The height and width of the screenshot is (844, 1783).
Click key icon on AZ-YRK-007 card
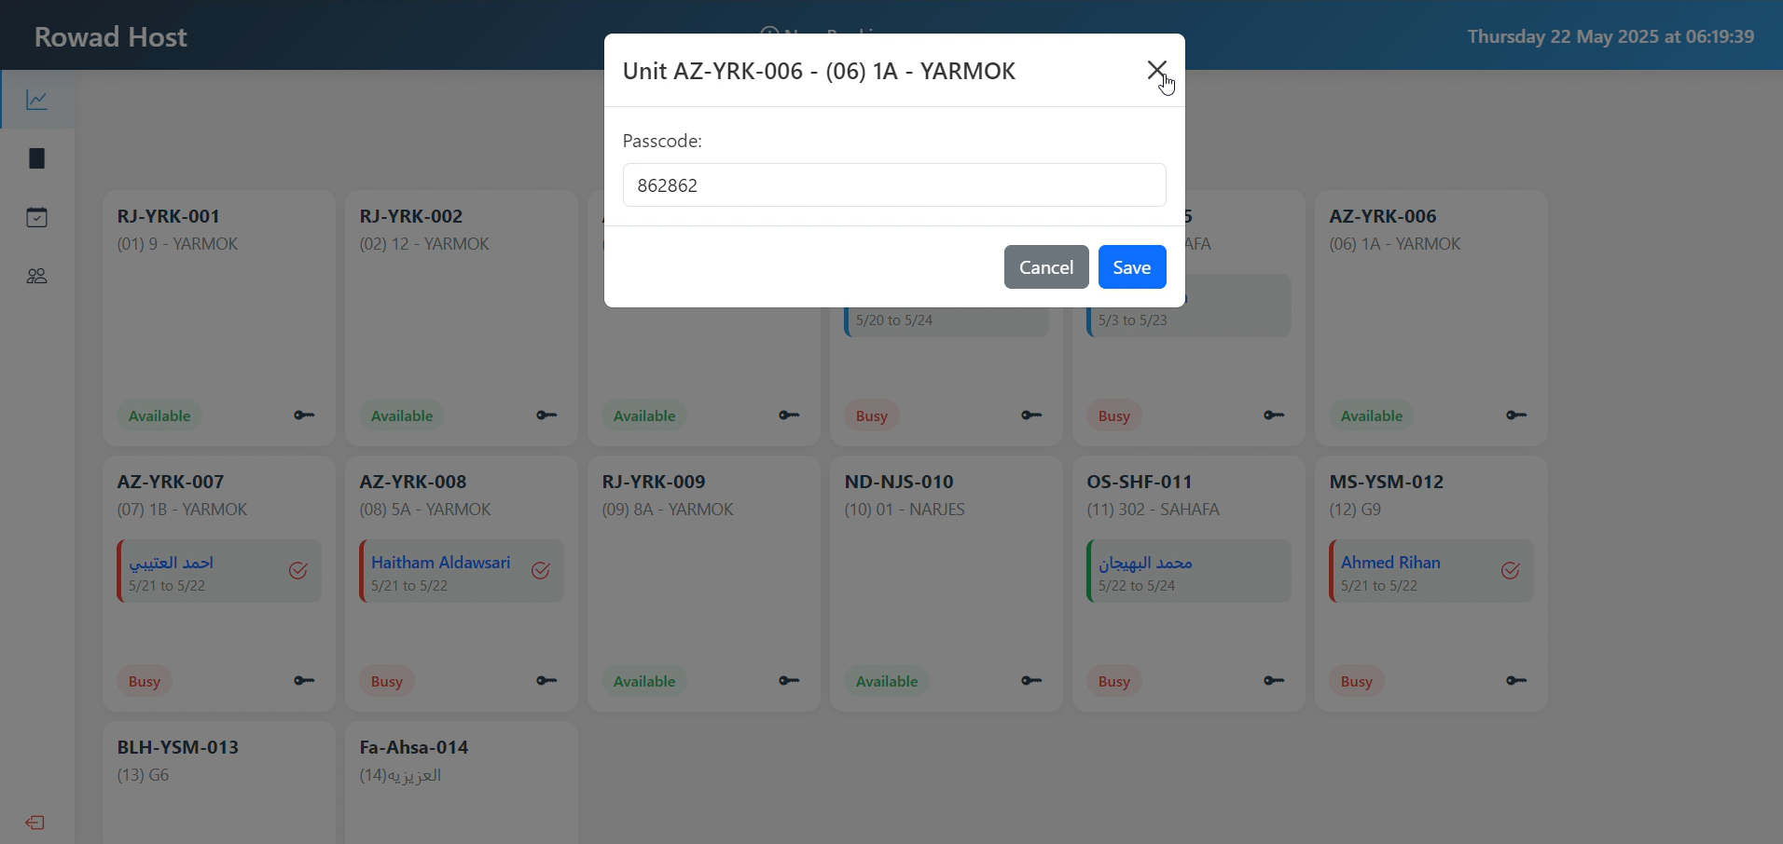point(304,681)
